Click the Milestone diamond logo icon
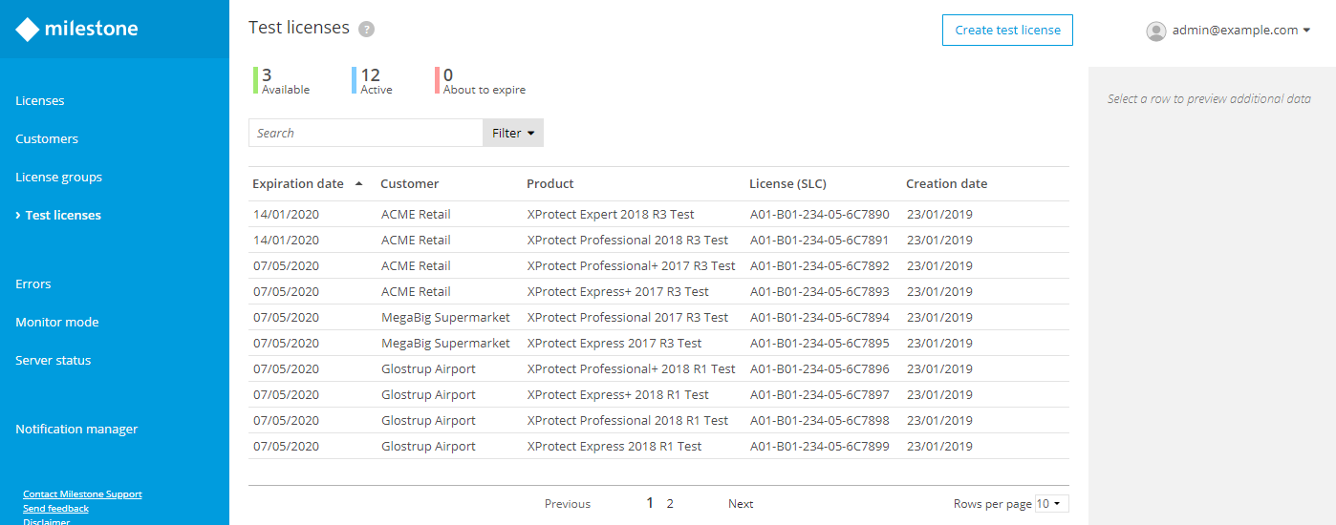The height and width of the screenshot is (525, 1336). pos(28,30)
